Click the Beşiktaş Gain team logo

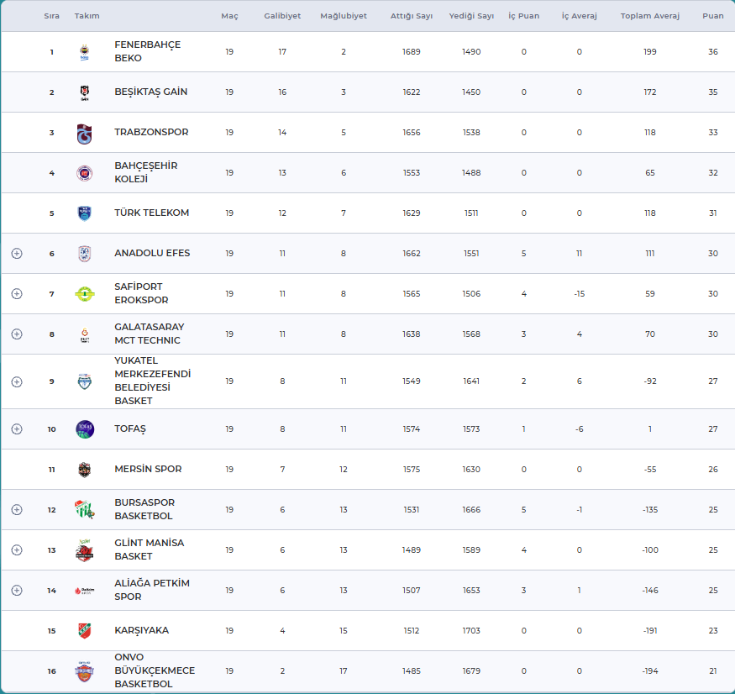tap(84, 92)
